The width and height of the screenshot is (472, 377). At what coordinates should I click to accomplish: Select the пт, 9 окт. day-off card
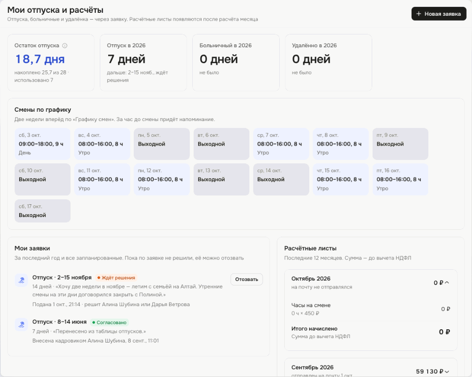pos(400,144)
